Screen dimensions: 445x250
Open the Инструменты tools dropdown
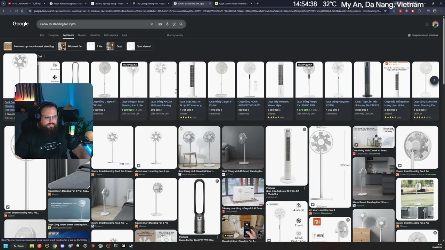(x=176, y=35)
